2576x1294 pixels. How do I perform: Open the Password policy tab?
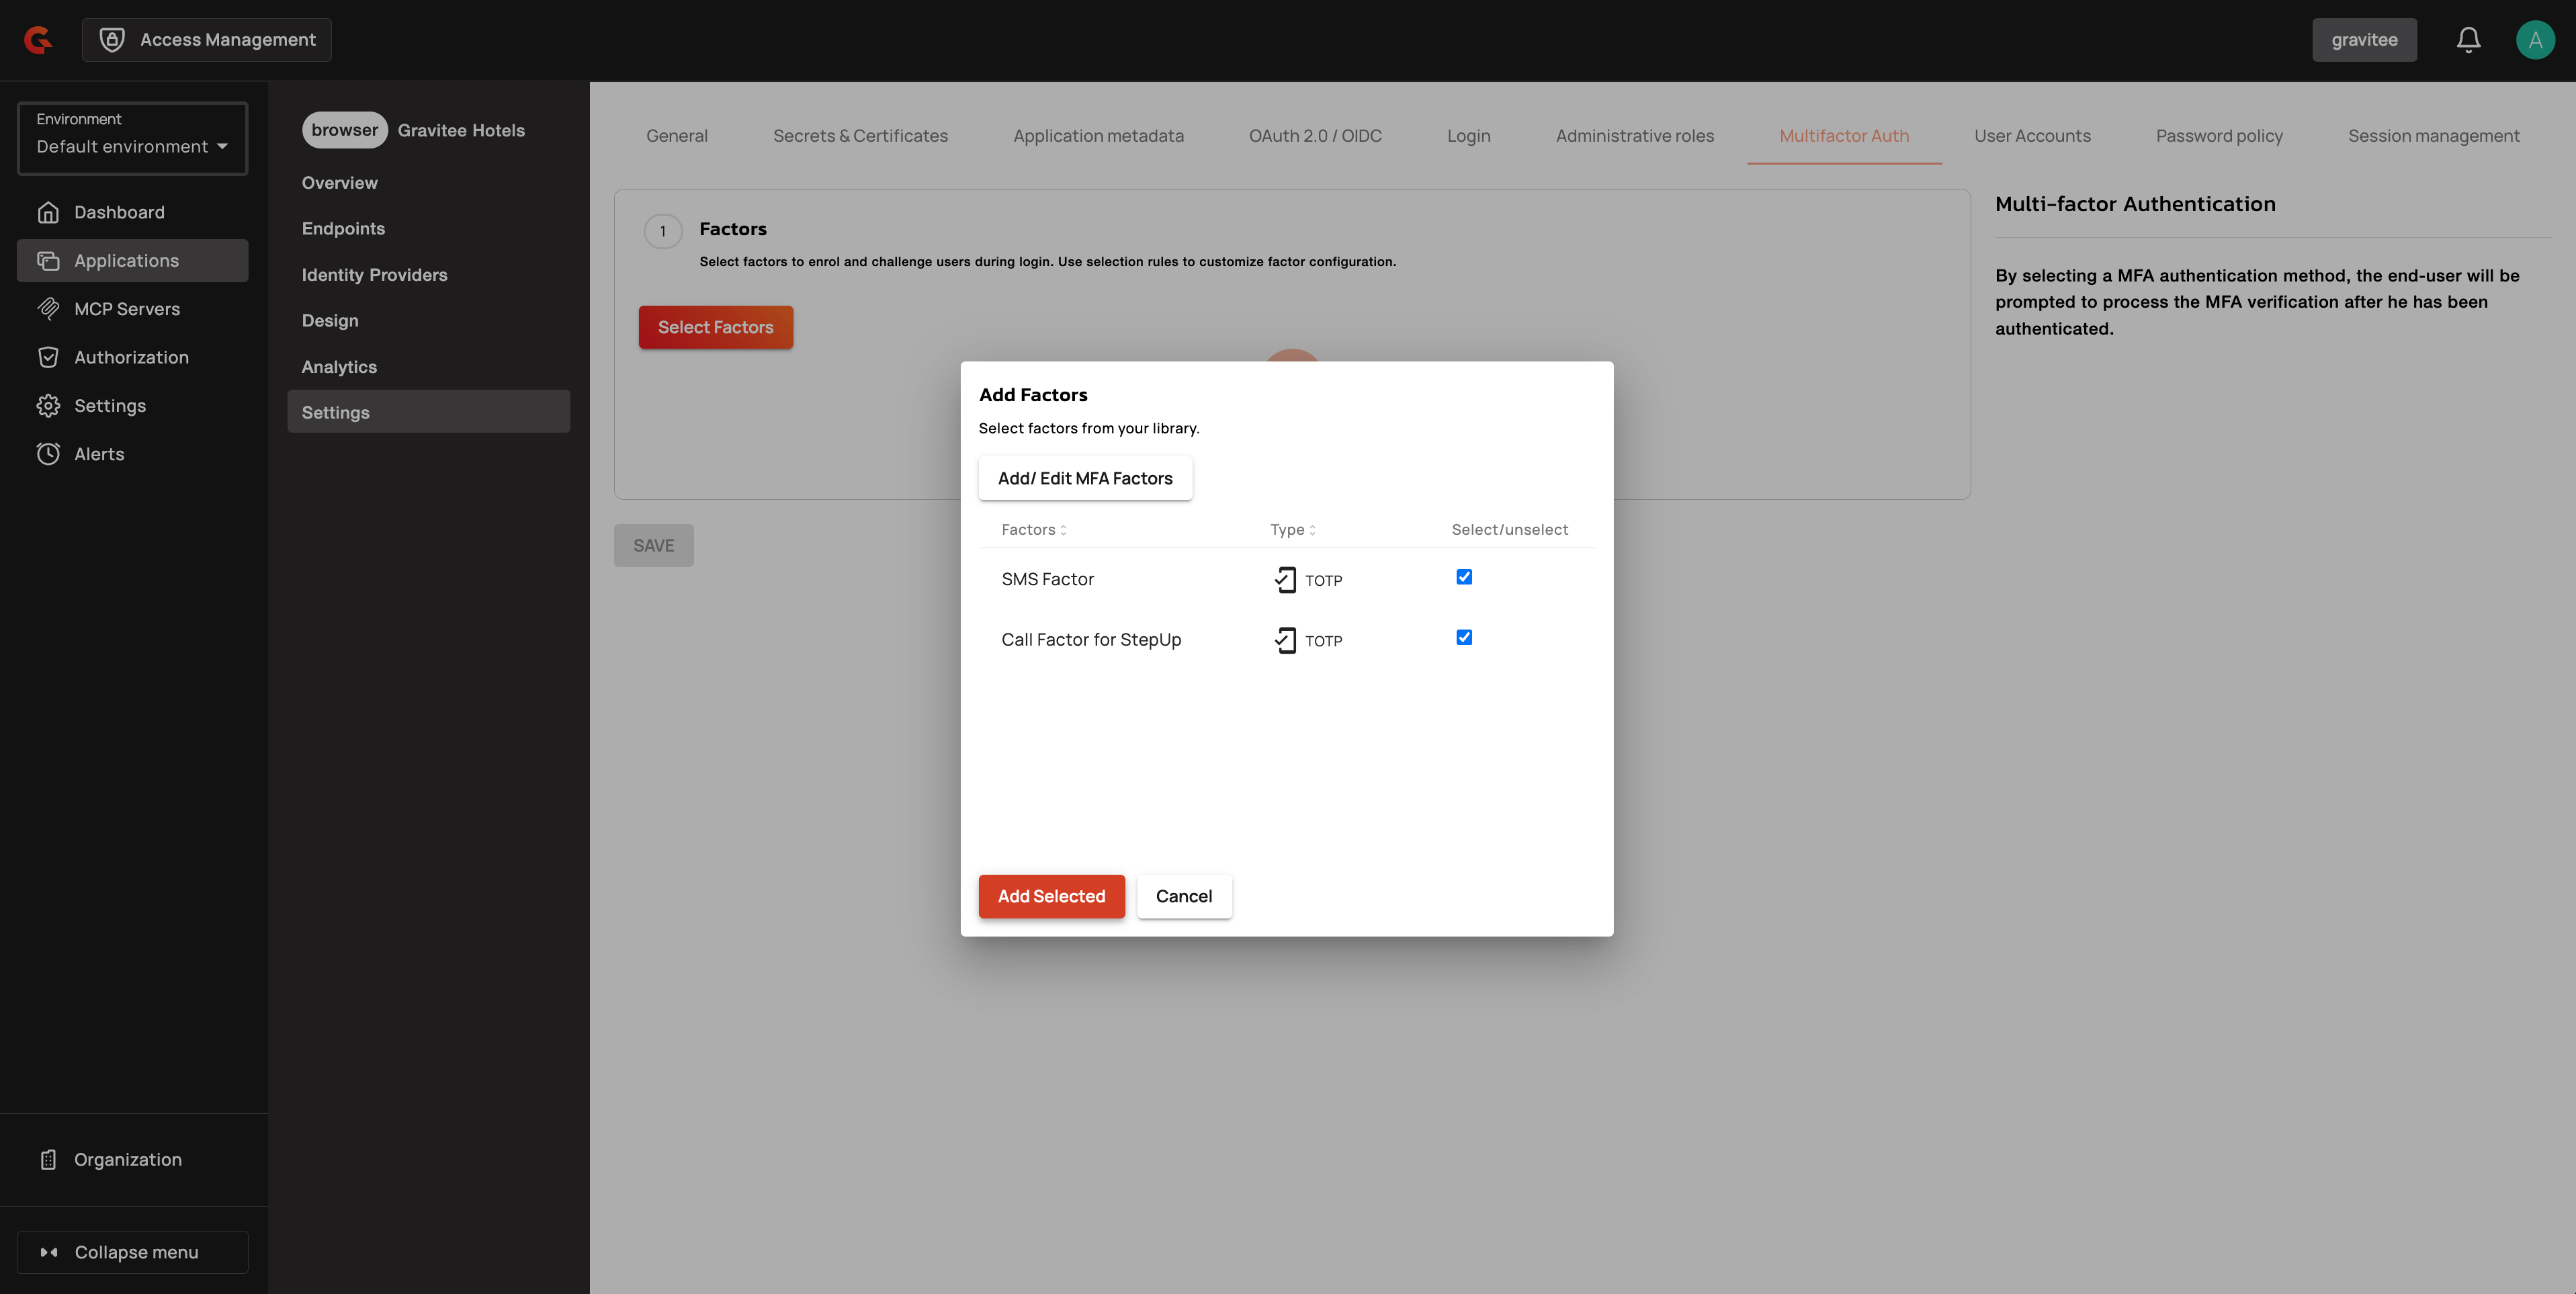click(x=2219, y=136)
